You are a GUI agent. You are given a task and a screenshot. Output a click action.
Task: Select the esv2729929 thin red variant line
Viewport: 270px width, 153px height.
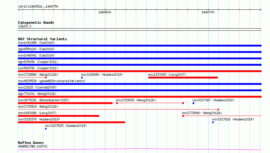point(150,103)
